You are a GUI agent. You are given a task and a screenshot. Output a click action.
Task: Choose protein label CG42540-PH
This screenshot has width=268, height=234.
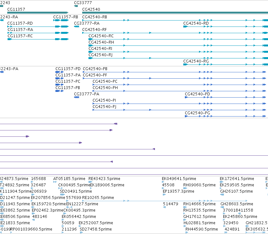click(x=105, y=88)
